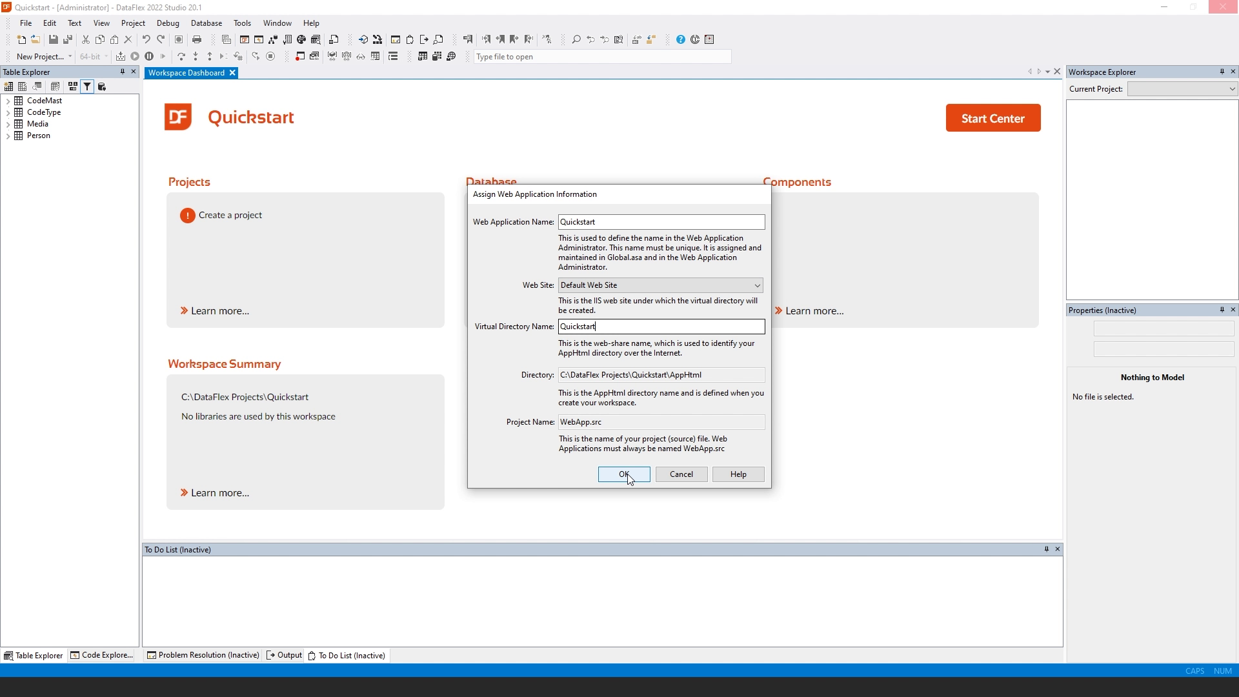Click the Print icon in toolbar
Viewport: 1239px width, 697px height.
[197, 39]
